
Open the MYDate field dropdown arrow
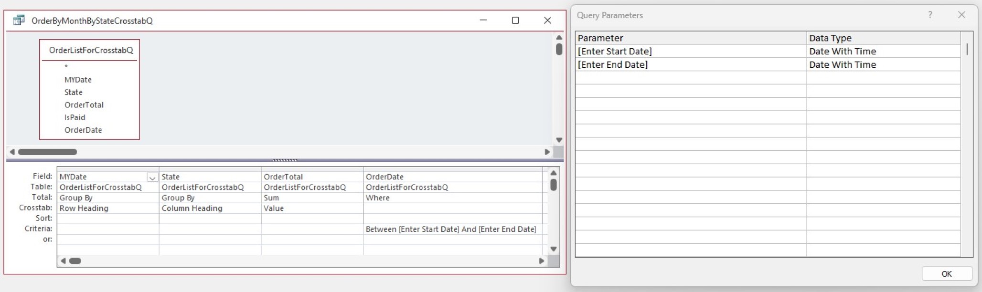point(152,177)
